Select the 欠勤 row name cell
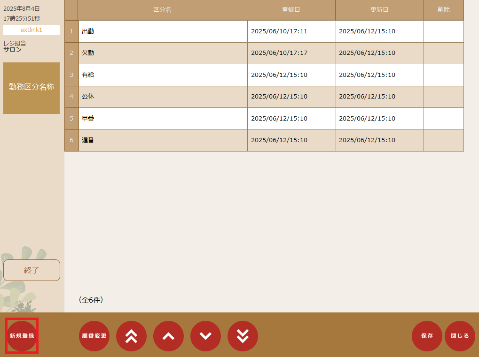Image resolution: width=479 pixels, height=357 pixels. pos(163,53)
